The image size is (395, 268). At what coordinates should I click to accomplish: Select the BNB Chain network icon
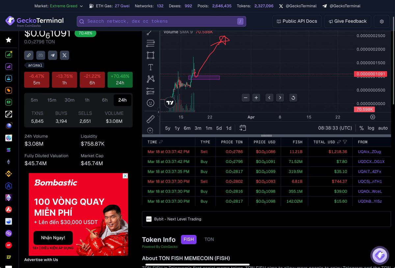[9, 174]
